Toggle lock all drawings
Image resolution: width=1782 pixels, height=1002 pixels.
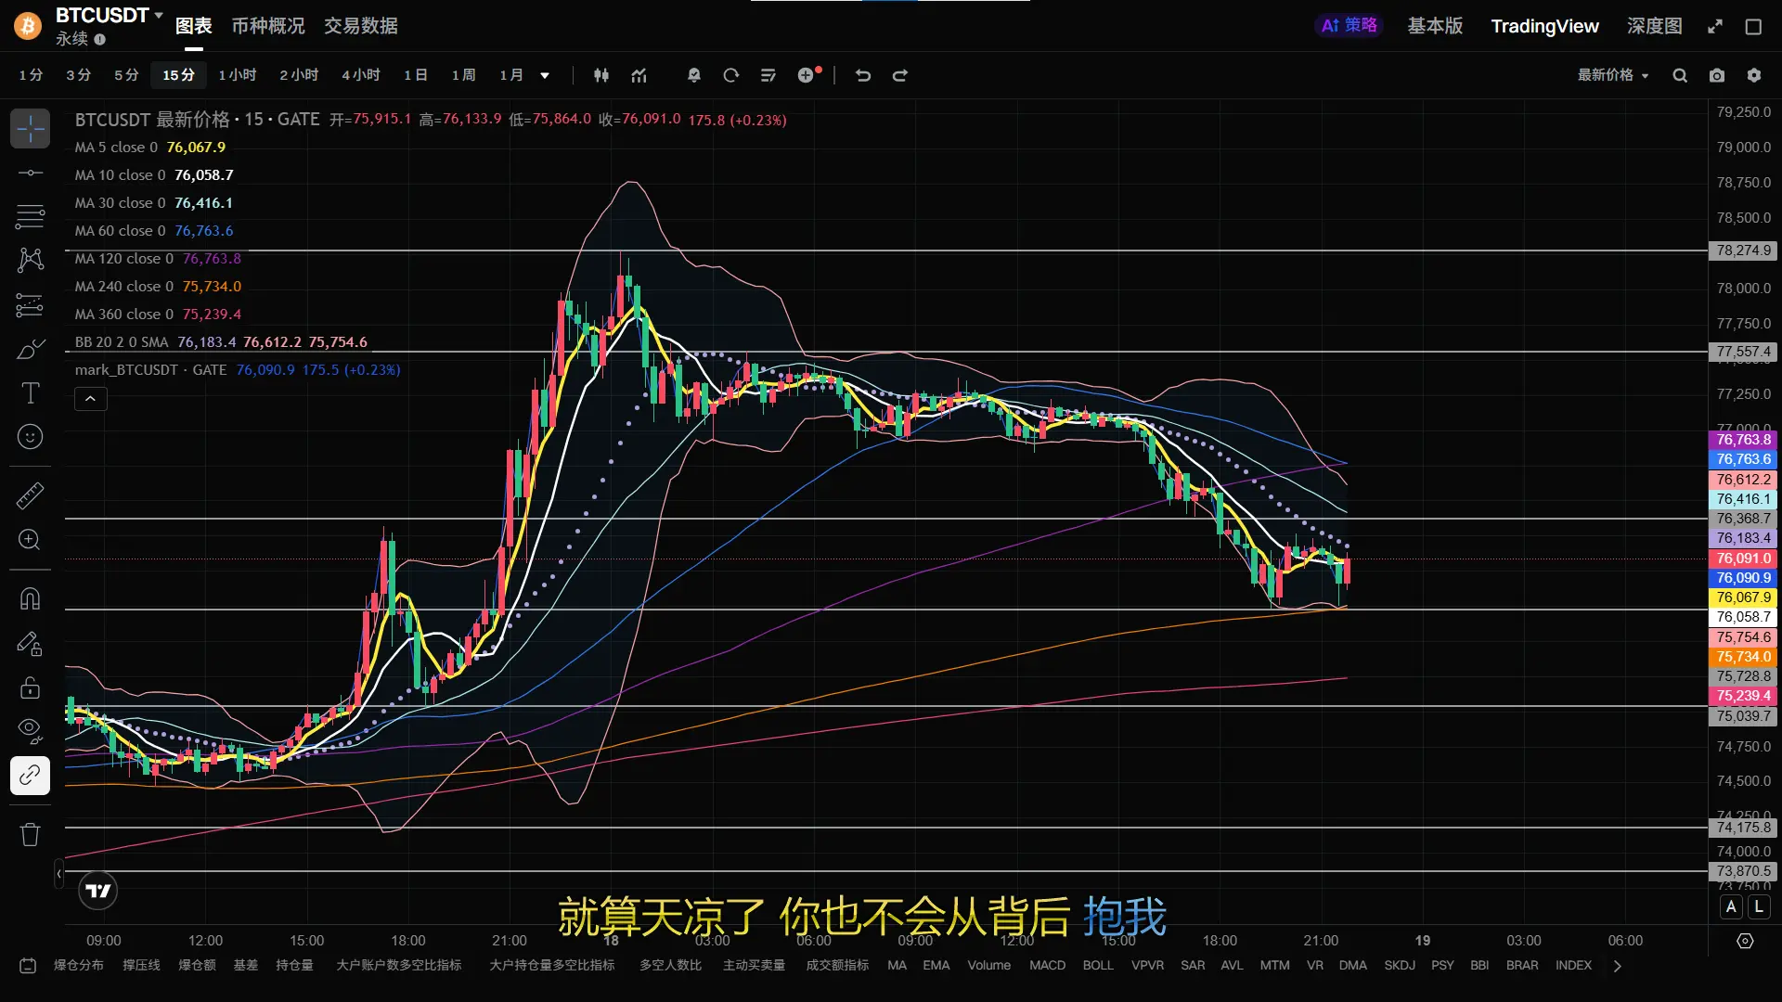(x=30, y=687)
